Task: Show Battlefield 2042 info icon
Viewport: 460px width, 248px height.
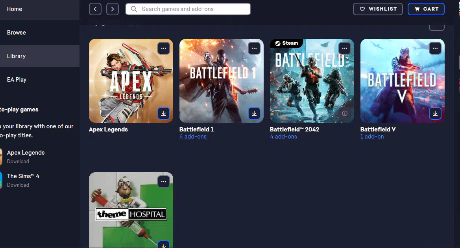Action: (345, 113)
